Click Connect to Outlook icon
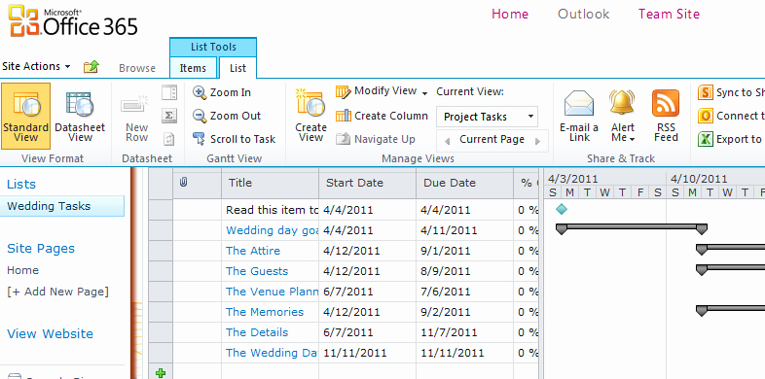The width and height of the screenshot is (765, 379). [x=706, y=116]
